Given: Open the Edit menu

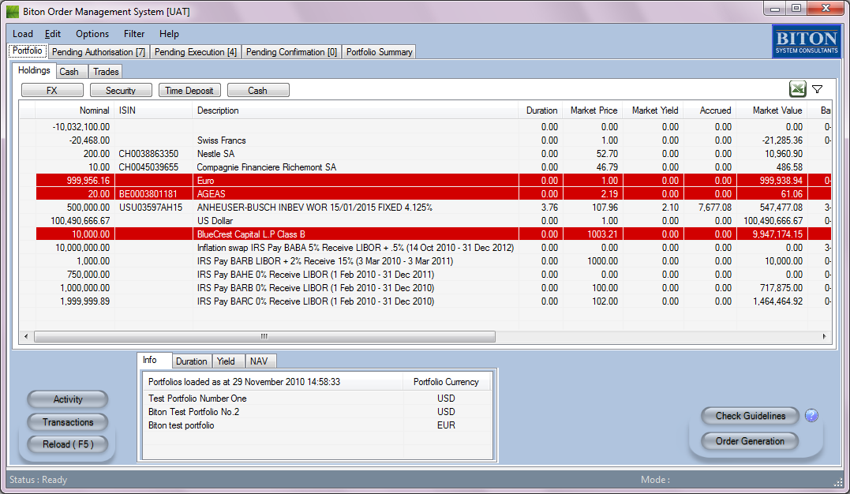Looking at the screenshot, I should (53, 34).
